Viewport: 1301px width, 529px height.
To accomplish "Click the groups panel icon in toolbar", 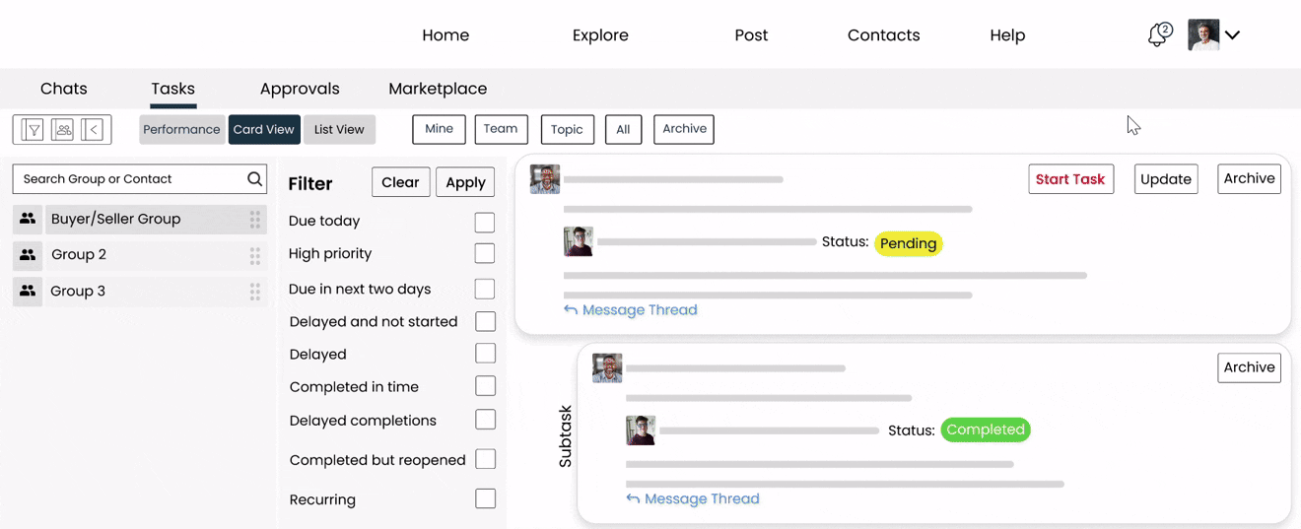I will coord(62,130).
